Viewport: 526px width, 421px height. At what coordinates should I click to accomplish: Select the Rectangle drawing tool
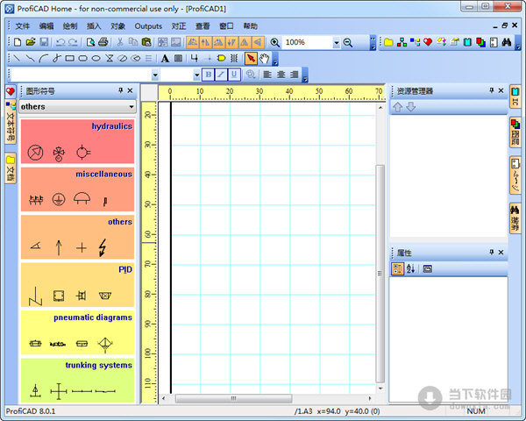(70, 59)
